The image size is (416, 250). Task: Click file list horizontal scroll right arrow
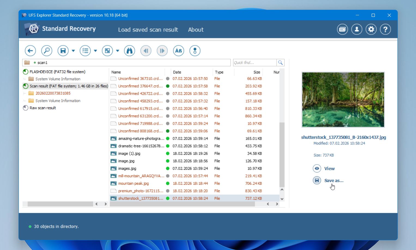click(277, 204)
